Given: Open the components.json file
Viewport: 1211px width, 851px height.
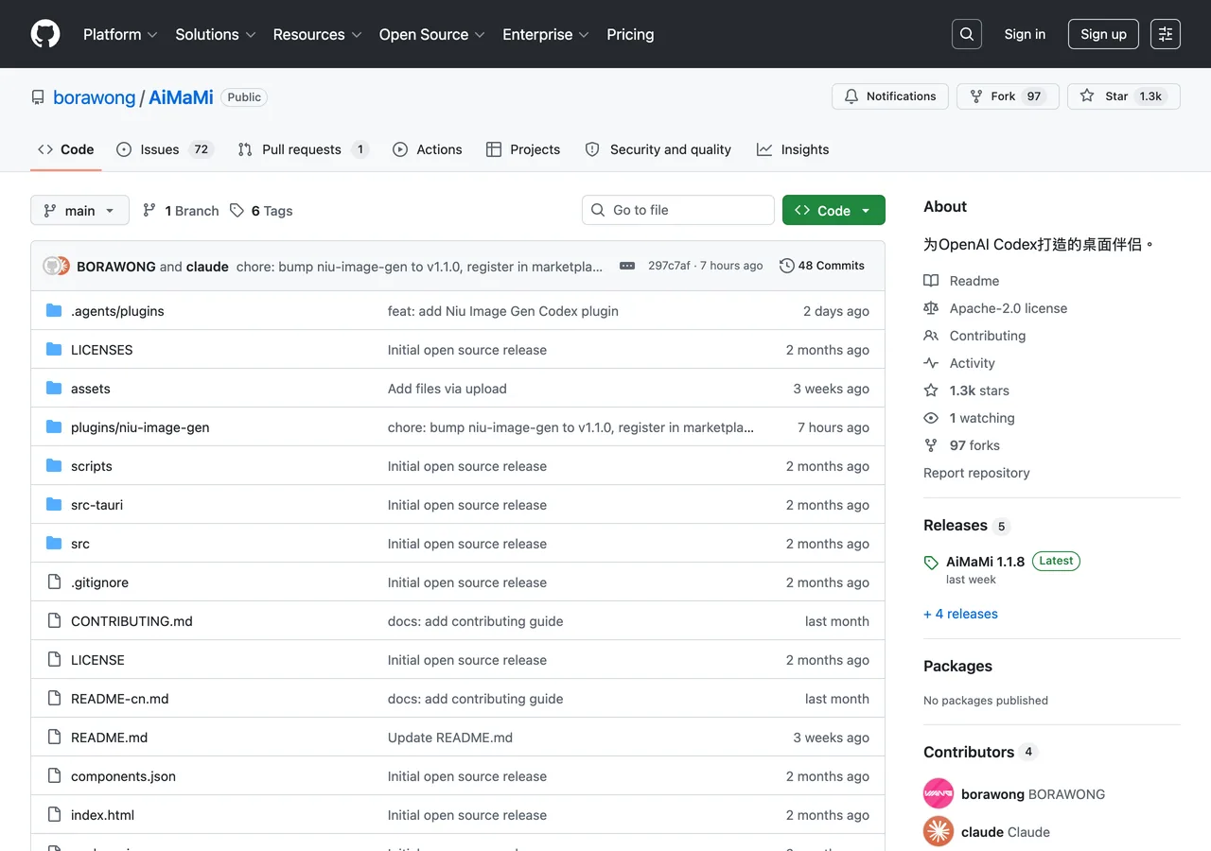Looking at the screenshot, I should tap(123, 776).
